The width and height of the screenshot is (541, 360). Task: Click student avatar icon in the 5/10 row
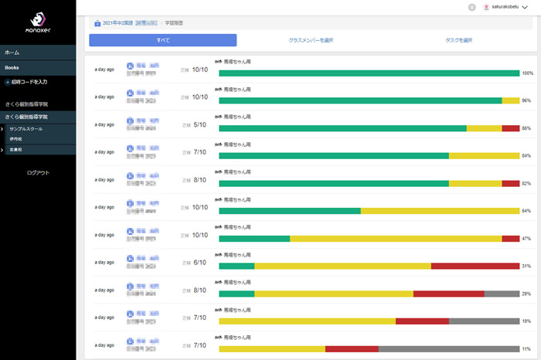click(x=130, y=121)
